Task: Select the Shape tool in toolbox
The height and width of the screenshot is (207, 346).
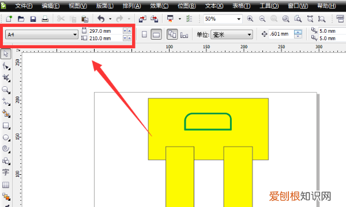Action: 6,66
